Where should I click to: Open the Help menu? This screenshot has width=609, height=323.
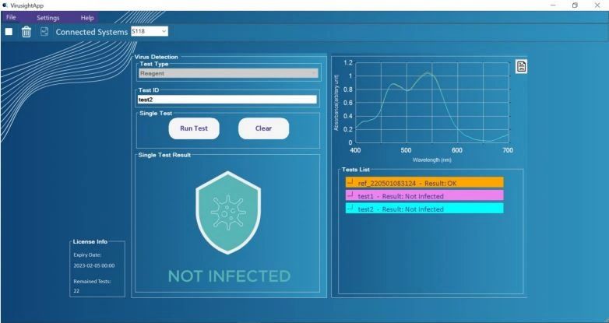pos(87,18)
